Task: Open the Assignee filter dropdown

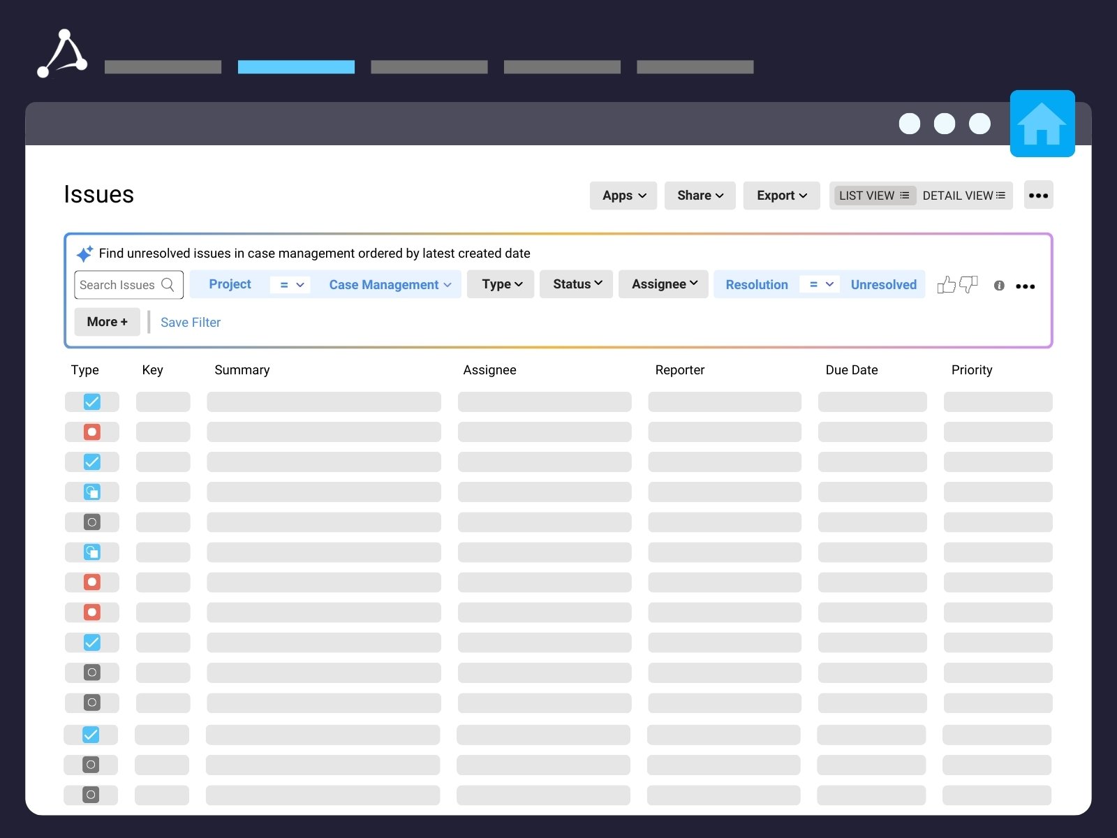Action: coord(663,284)
